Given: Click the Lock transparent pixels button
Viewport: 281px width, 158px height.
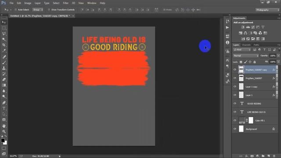Looking at the screenshot, I should 241,62.
